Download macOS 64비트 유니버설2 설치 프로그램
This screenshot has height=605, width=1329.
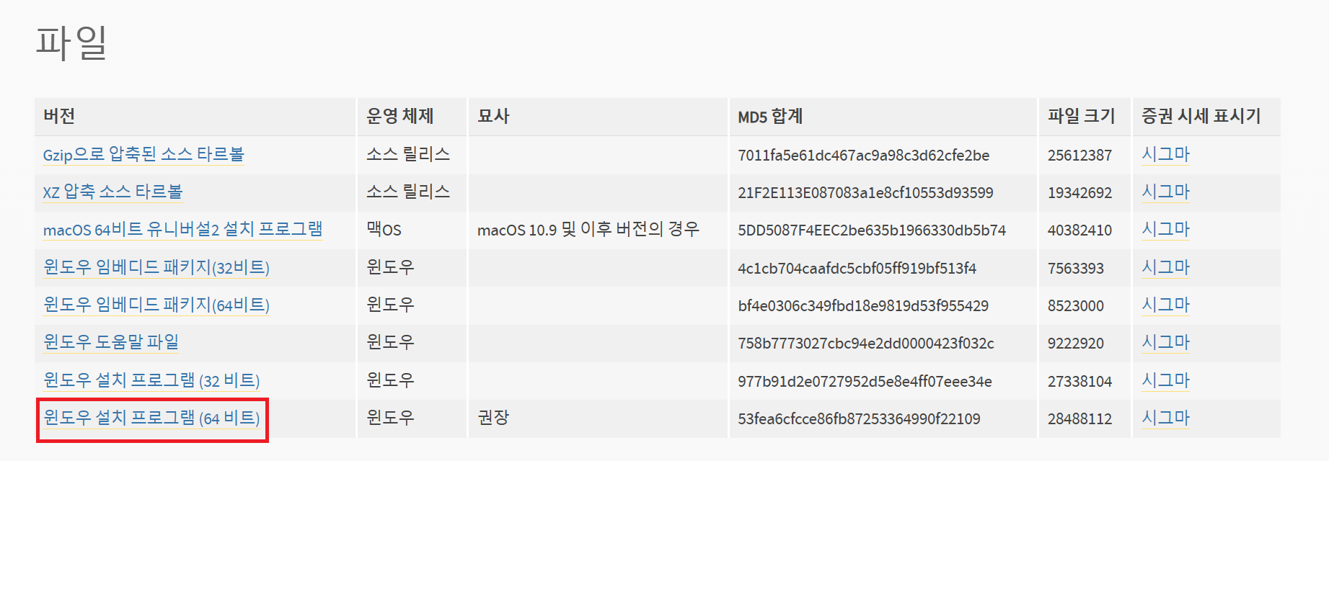click(182, 229)
